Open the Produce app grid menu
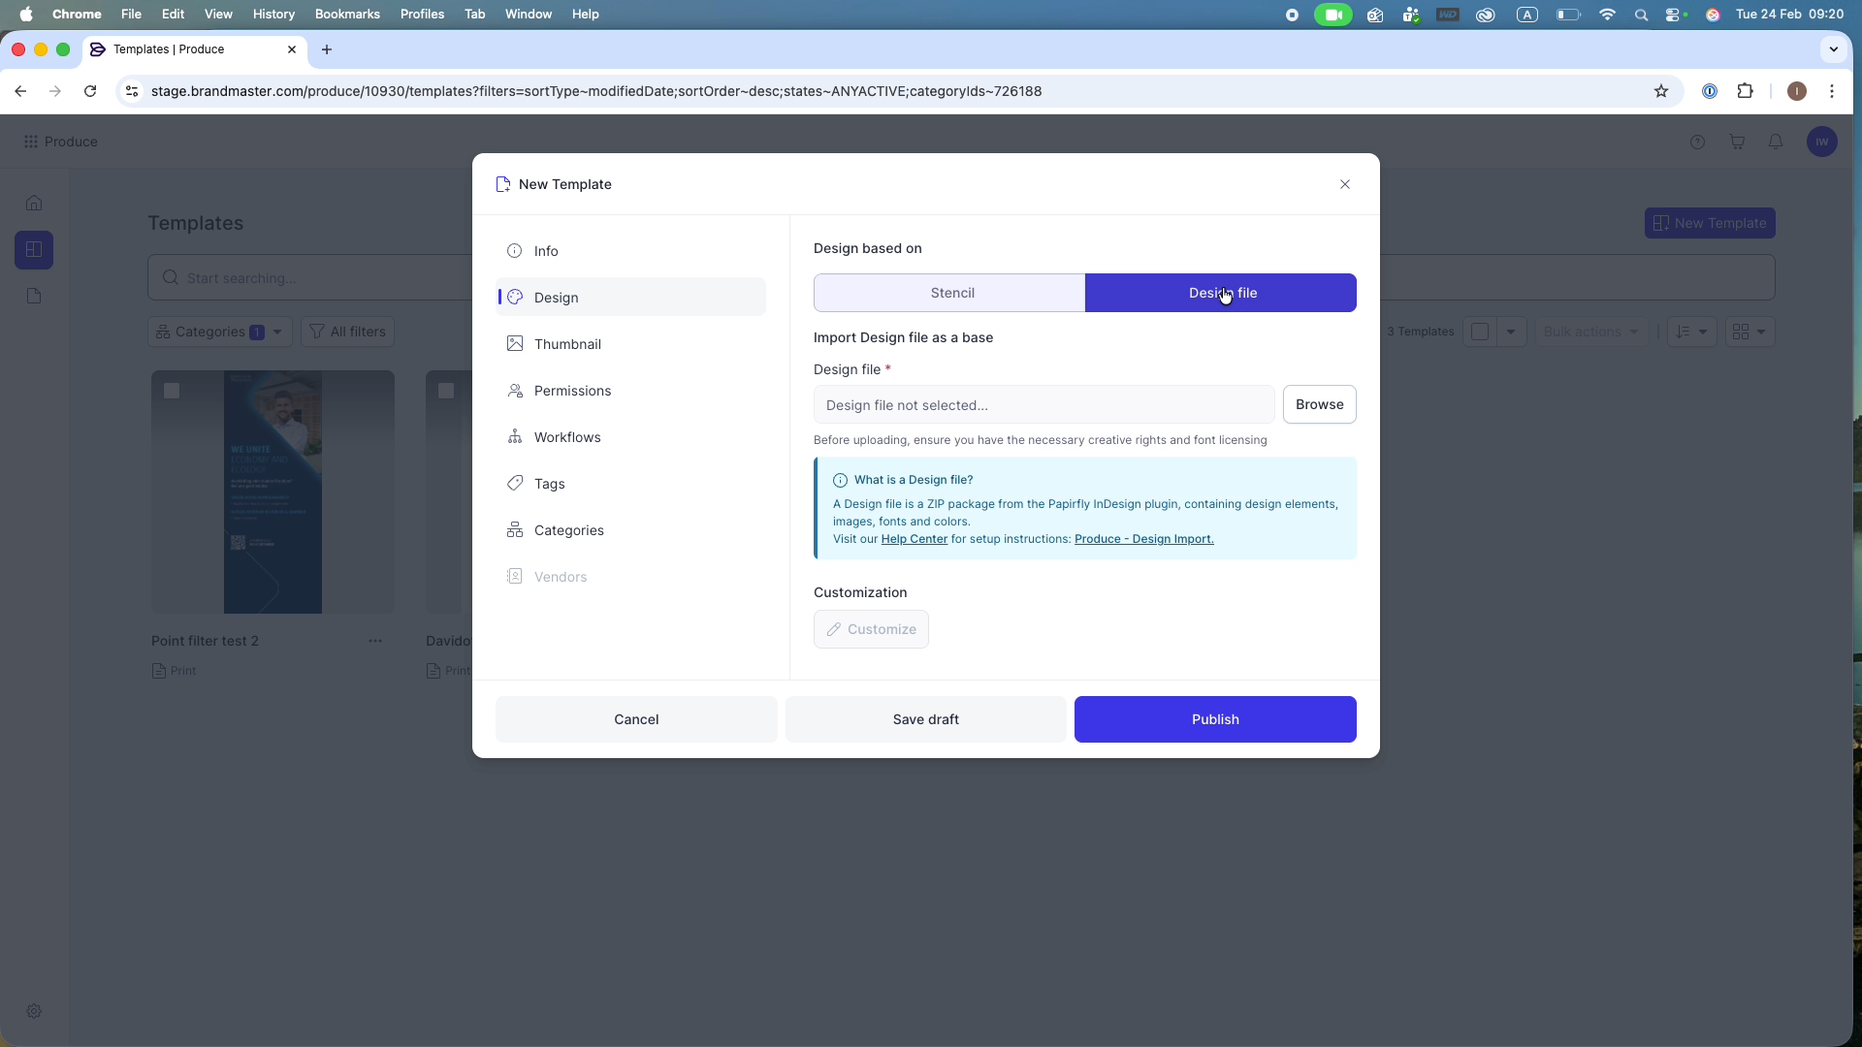The image size is (1862, 1047). click(x=31, y=142)
